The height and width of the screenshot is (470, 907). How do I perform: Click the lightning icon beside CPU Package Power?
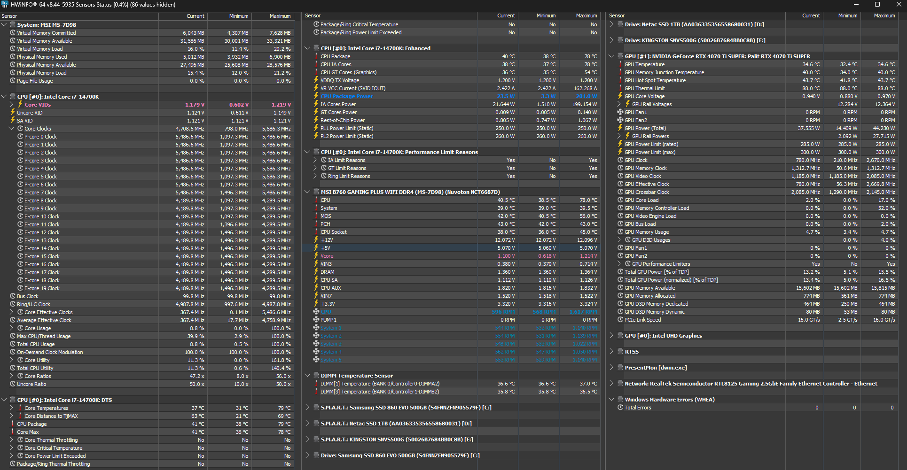pos(316,96)
